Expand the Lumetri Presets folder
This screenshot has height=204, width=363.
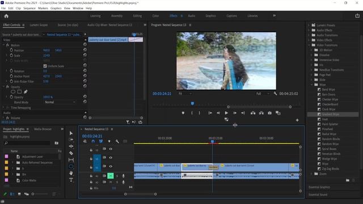coord(309,25)
